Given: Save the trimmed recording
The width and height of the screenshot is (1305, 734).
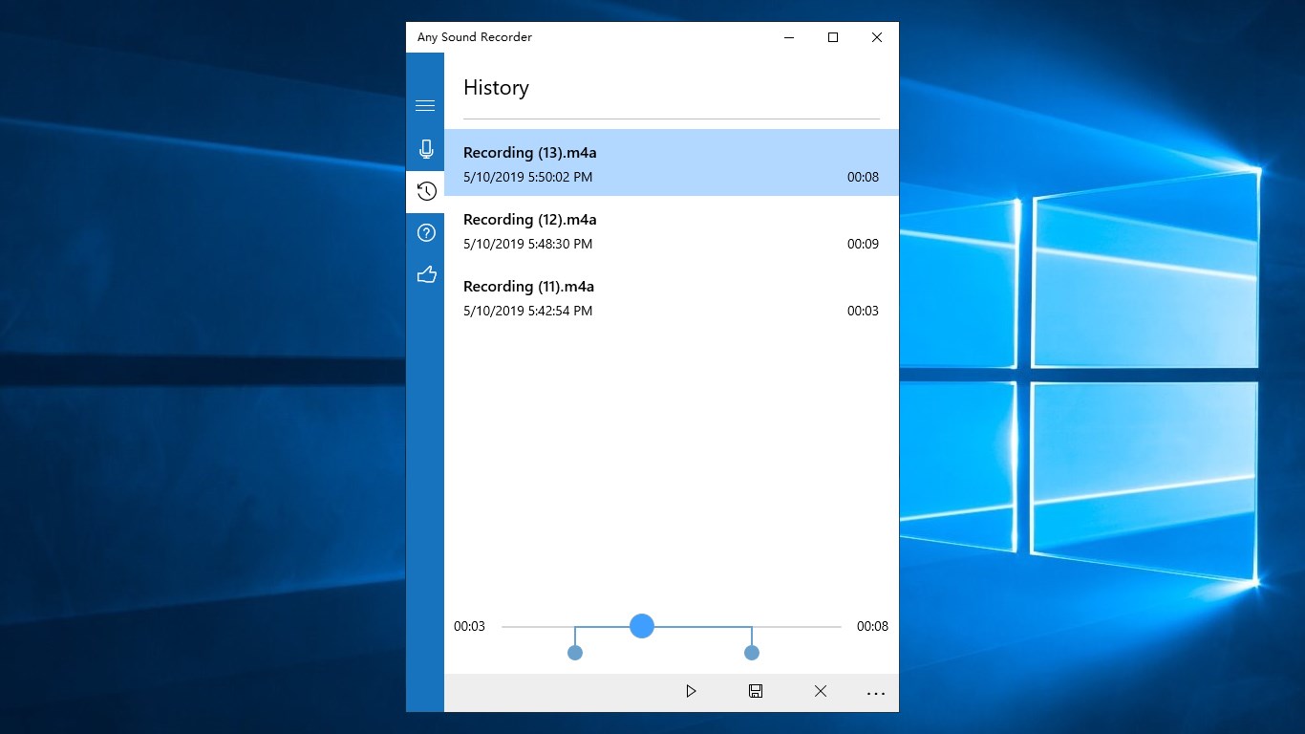Looking at the screenshot, I should pyautogui.click(x=756, y=691).
